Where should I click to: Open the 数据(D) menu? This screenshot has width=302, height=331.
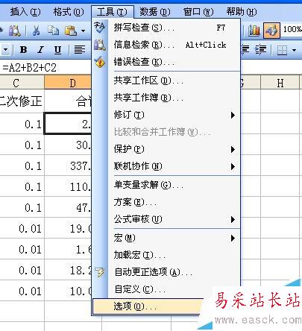coord(155,12)
